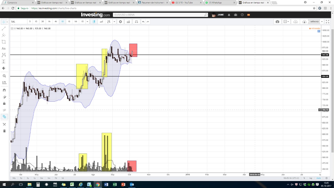334x188 pixels.
Task: Open the indicators menu
Action: (x=128, y=22)
